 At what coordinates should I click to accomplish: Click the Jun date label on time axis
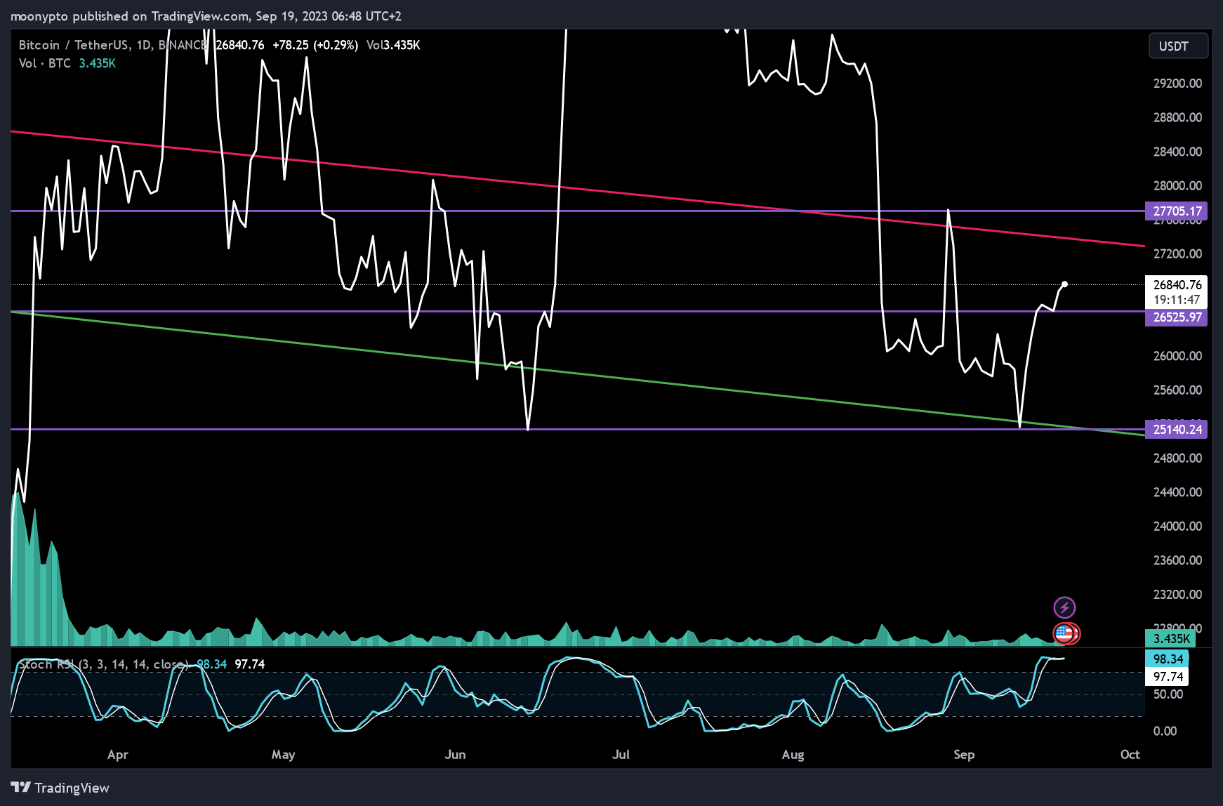tap(455, 755)
